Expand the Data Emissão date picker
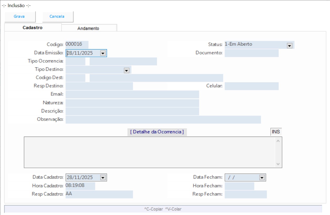The image size is (330, 215). 103,53
